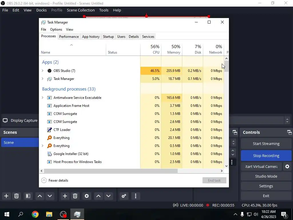
Task: Pop out the Controls dock with its icon
Action: tap(289, 132)
